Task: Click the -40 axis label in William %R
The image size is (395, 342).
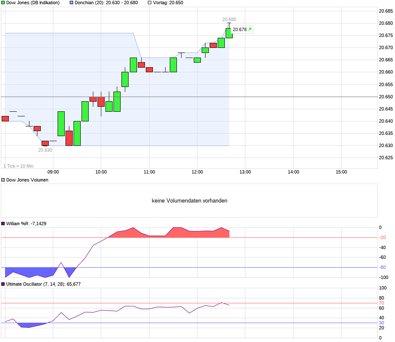Action: 383,247
